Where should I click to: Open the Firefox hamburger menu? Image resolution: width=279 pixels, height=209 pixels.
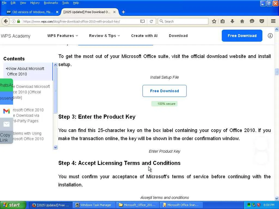[x=273, y=21]
